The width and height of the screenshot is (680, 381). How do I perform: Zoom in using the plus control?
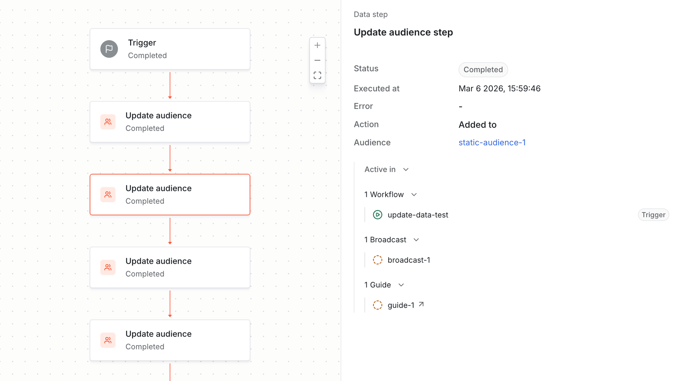(317, 45)
